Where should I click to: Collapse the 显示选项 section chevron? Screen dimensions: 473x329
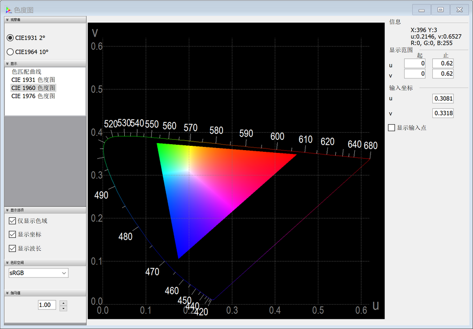[7, 210]
